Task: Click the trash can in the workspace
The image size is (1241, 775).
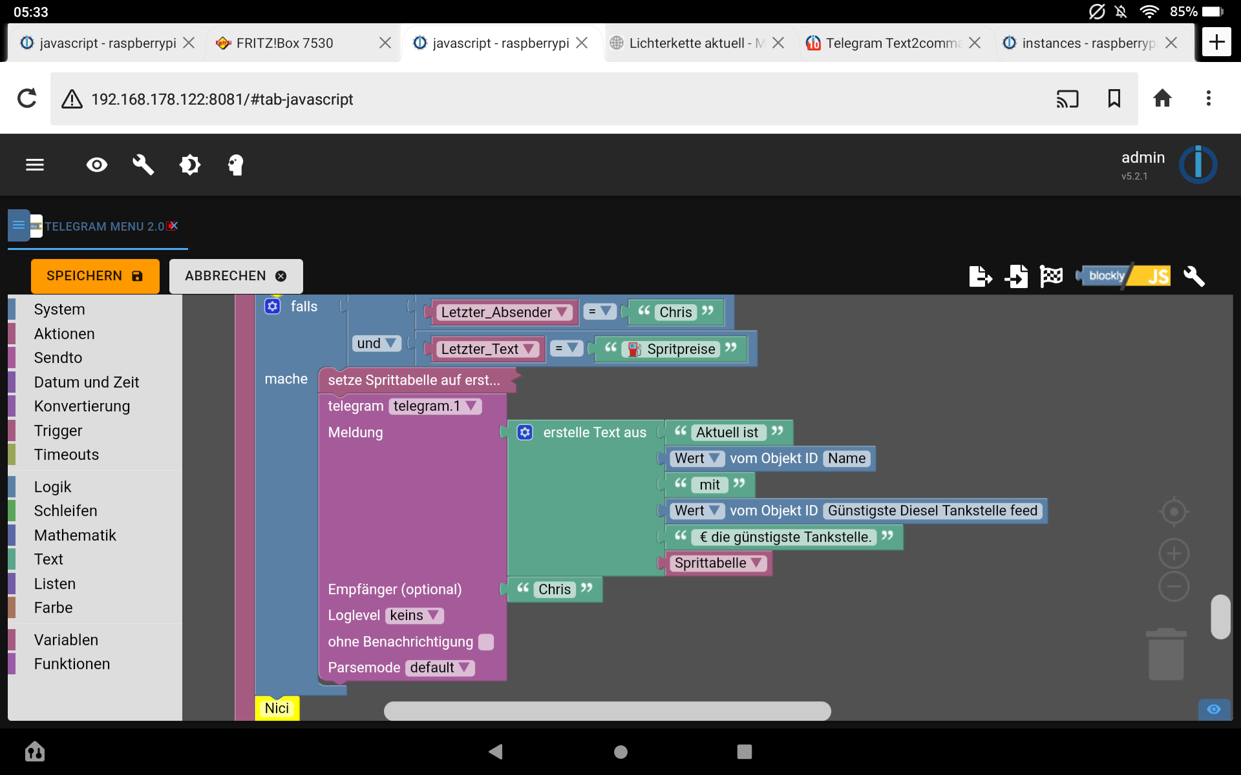Action: click(1166, 654)
